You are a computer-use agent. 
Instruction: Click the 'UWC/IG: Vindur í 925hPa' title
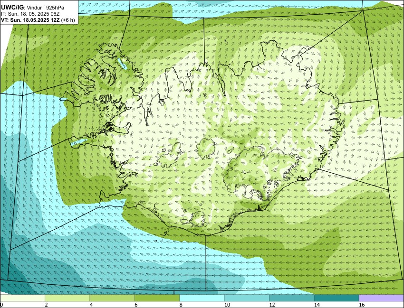tap(32, 8)
